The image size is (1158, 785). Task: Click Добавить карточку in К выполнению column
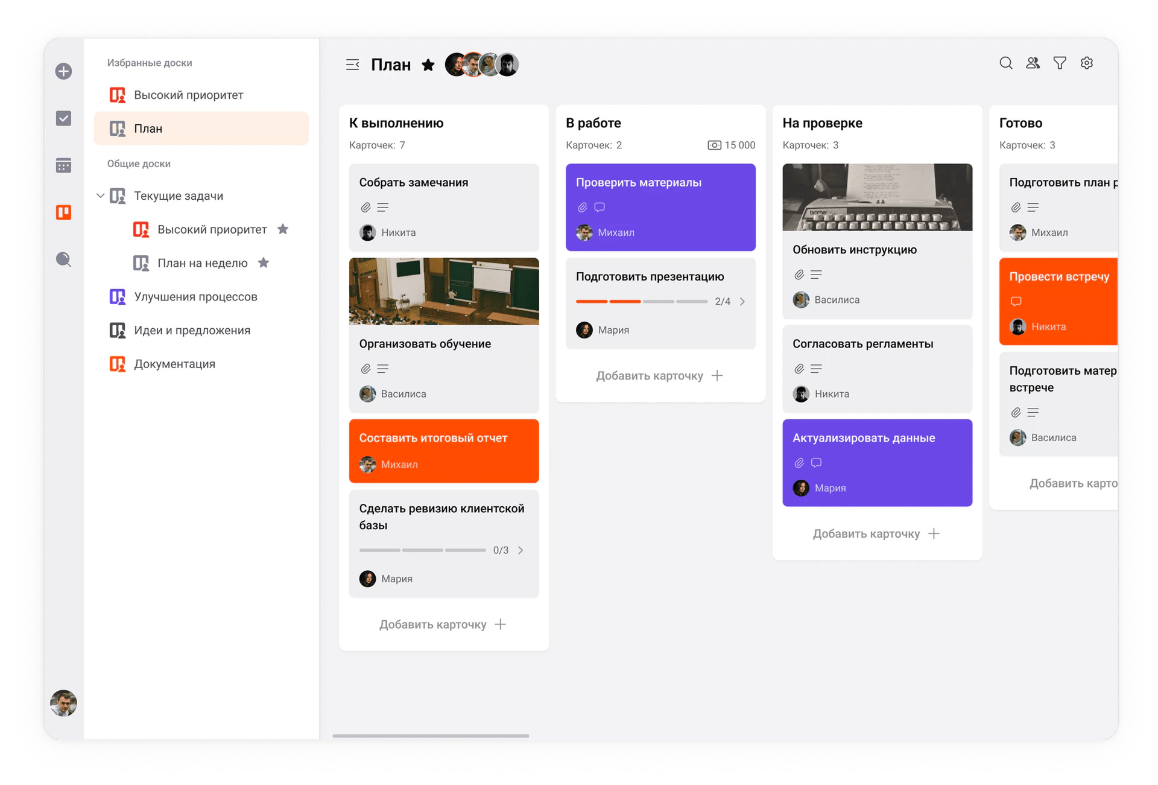click(443, 624)
